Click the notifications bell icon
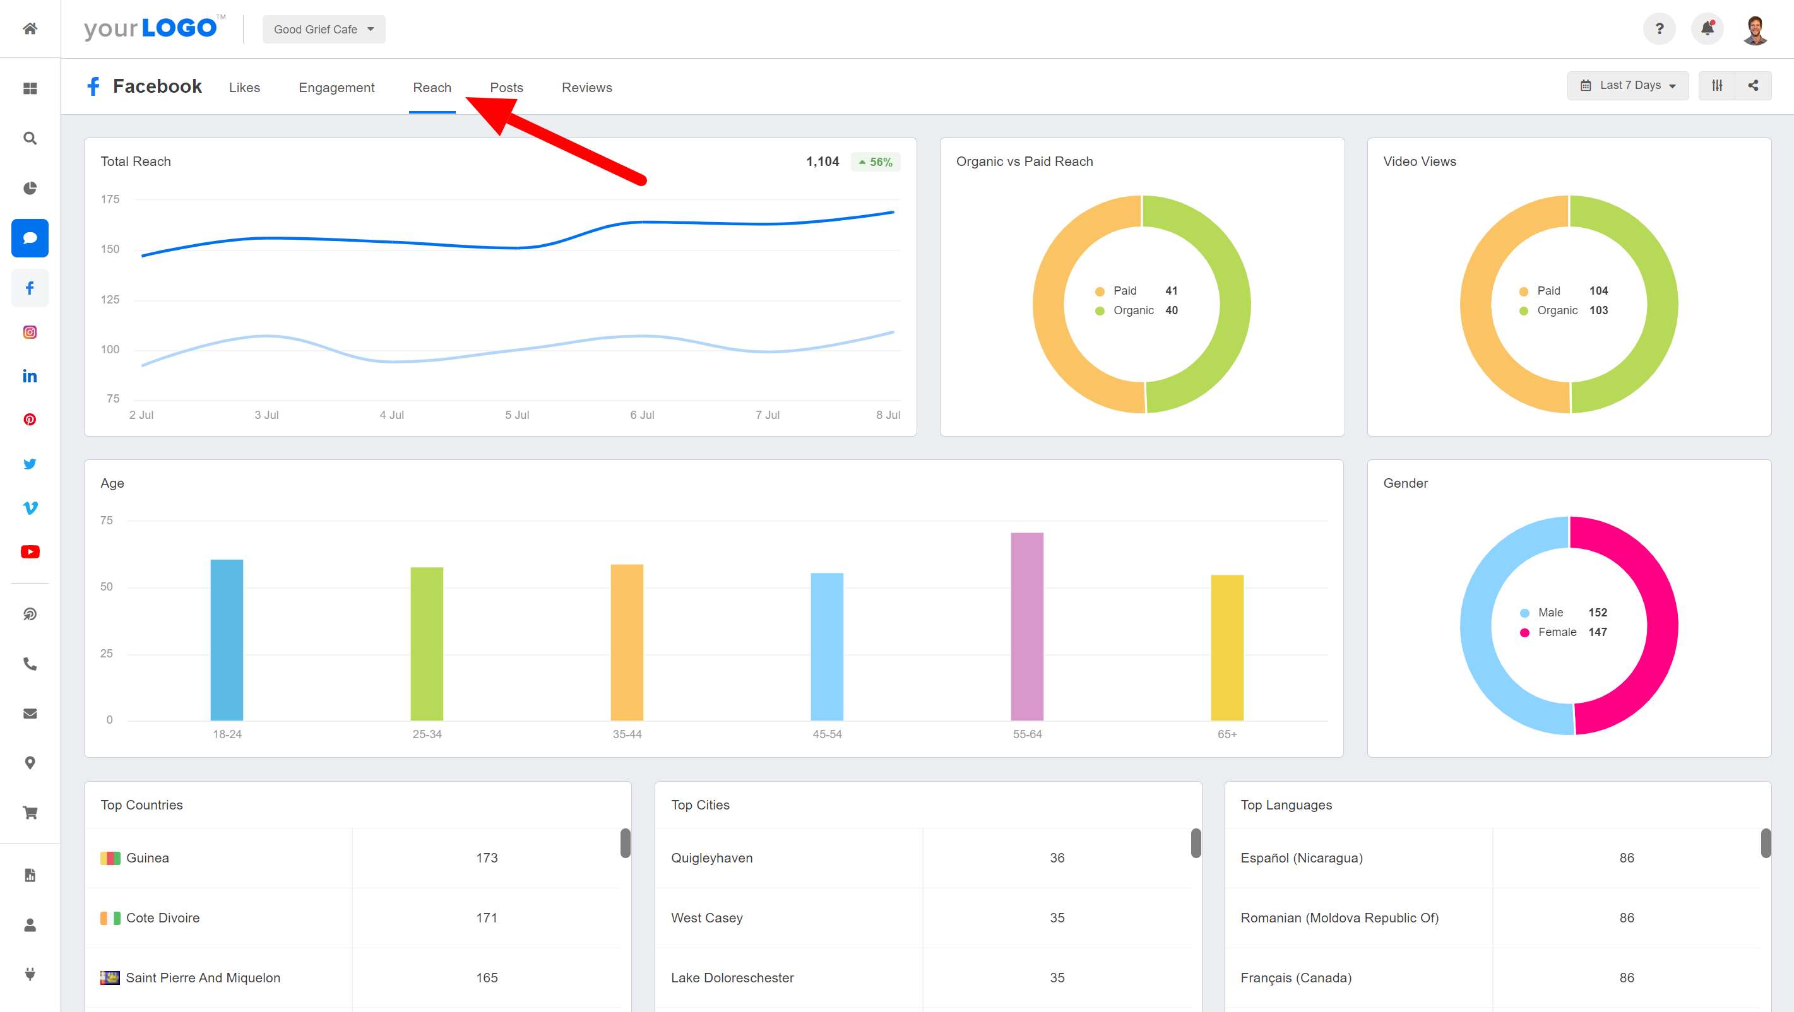This screenshot has width=1794, height=1012. pyautogui.click(x=1707, y=28)
